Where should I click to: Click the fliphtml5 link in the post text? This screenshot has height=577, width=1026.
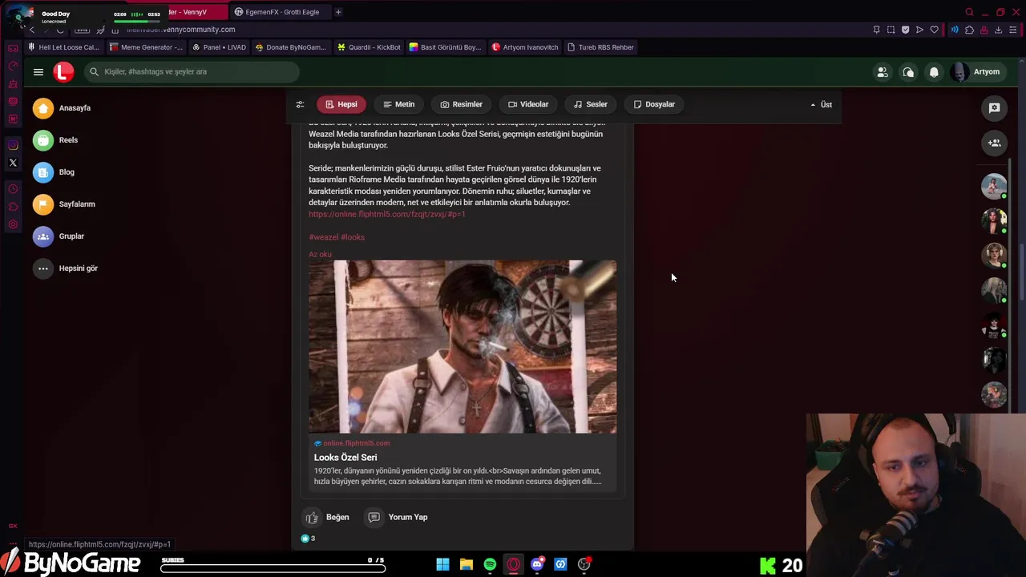[x=387, y=214]
